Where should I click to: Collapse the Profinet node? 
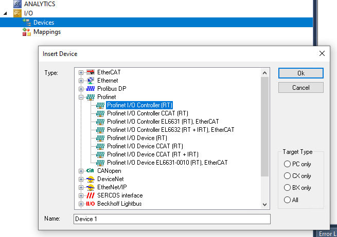point(81,97)
